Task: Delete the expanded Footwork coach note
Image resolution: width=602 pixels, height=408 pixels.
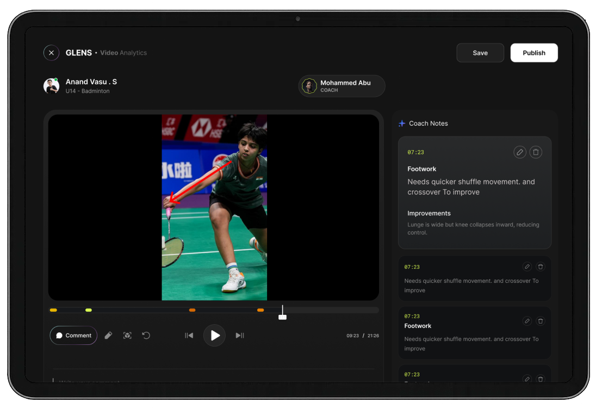Action: pyautogui.click(x=536, y=152)
